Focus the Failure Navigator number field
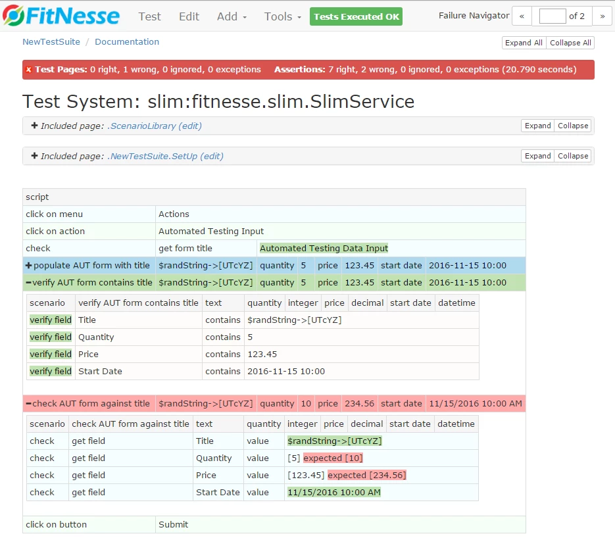 coord(553,16)
